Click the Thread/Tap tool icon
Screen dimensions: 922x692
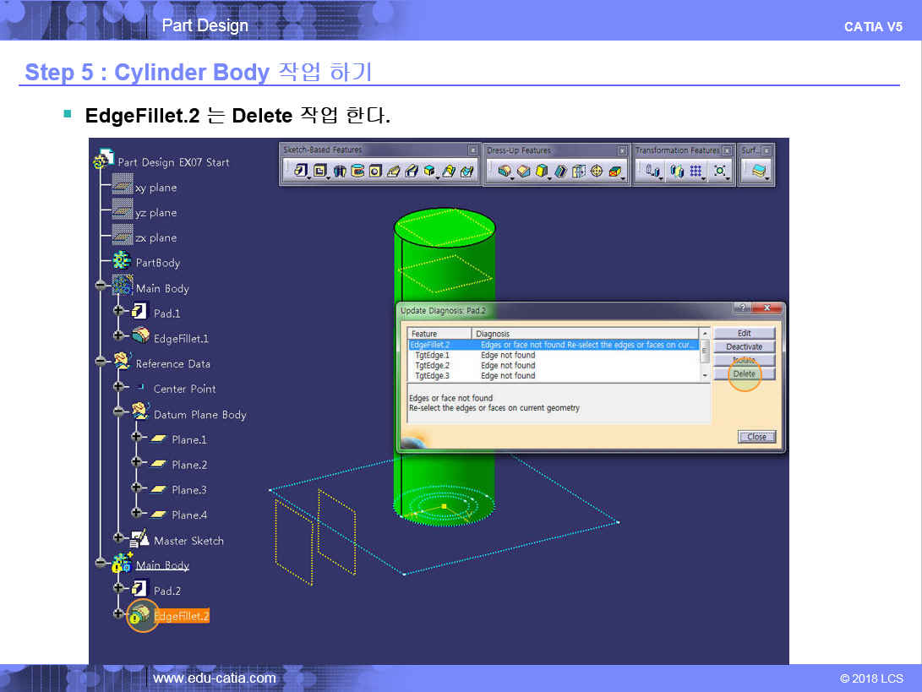(597, 172)
